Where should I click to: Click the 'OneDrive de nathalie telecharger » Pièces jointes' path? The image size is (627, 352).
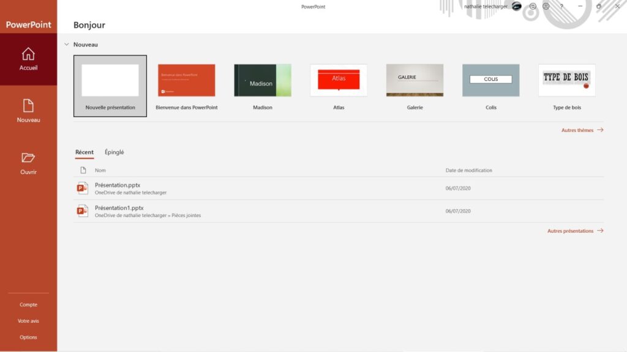pyautogui.click(x=148, y=216)
